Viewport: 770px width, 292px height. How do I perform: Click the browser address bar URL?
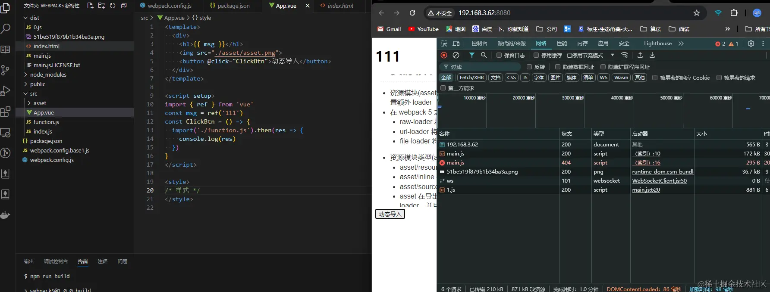(484, 13)
